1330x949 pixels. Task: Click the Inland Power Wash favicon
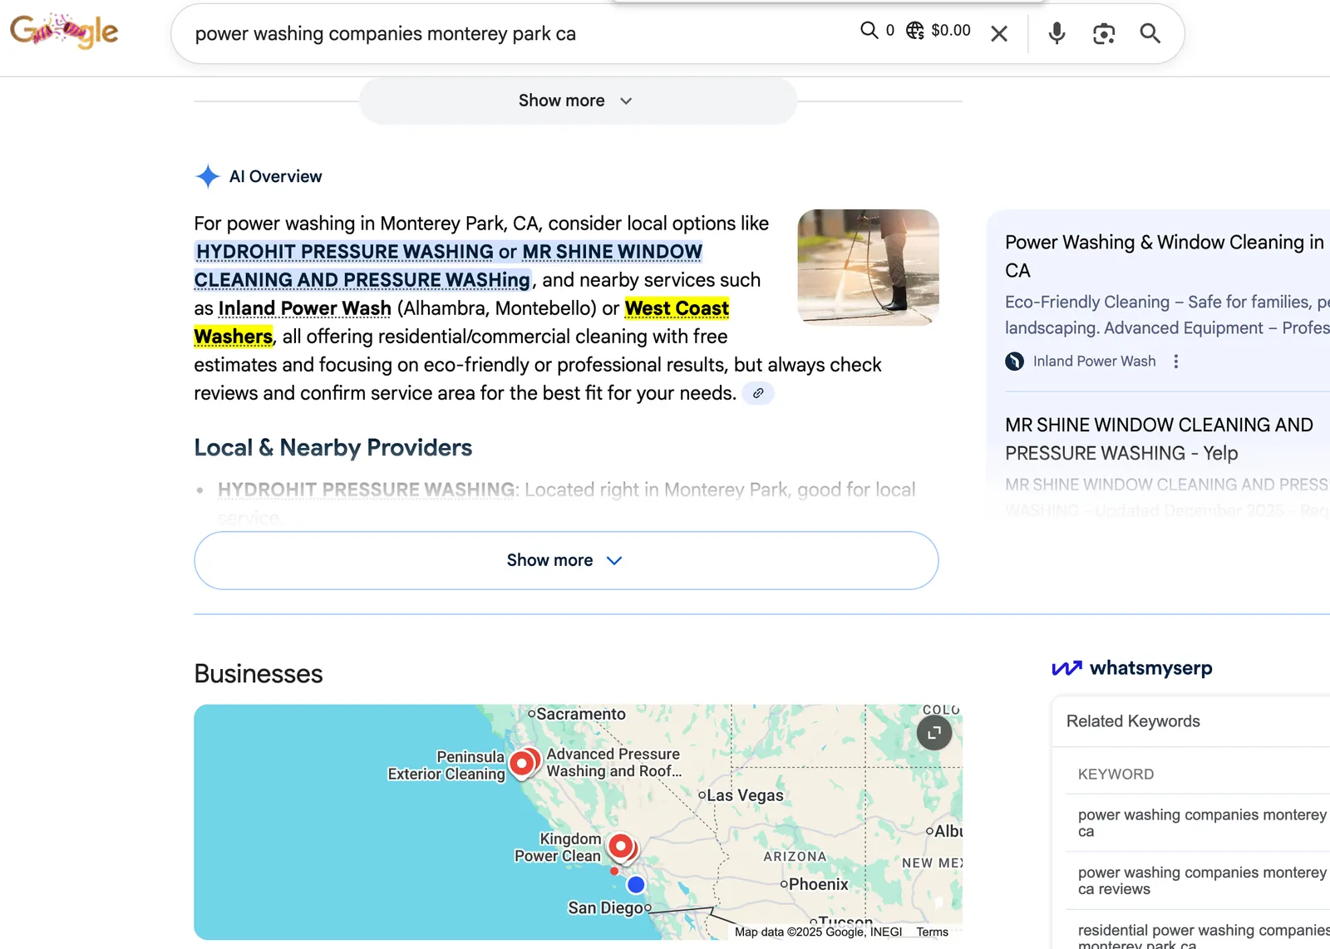click(x=1015, y=361)
